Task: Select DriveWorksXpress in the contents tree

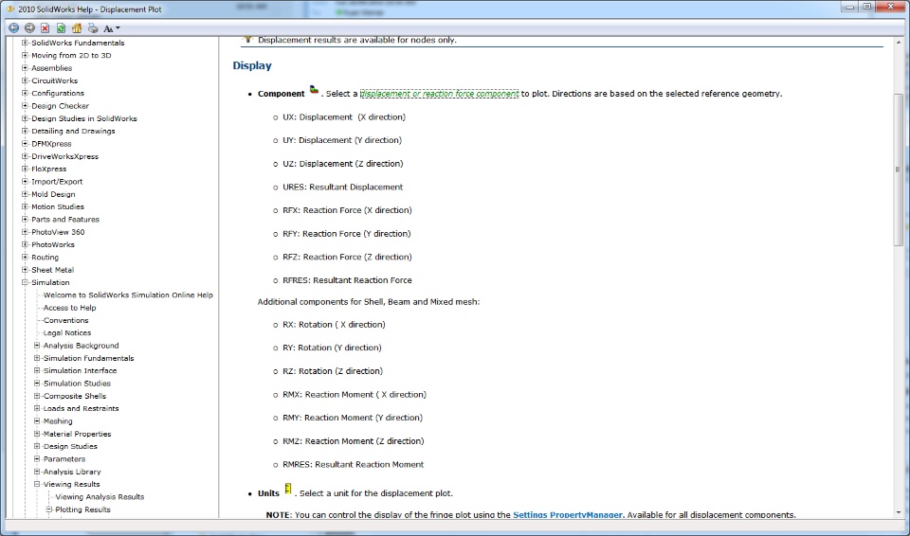Action: tap(65, 156)
